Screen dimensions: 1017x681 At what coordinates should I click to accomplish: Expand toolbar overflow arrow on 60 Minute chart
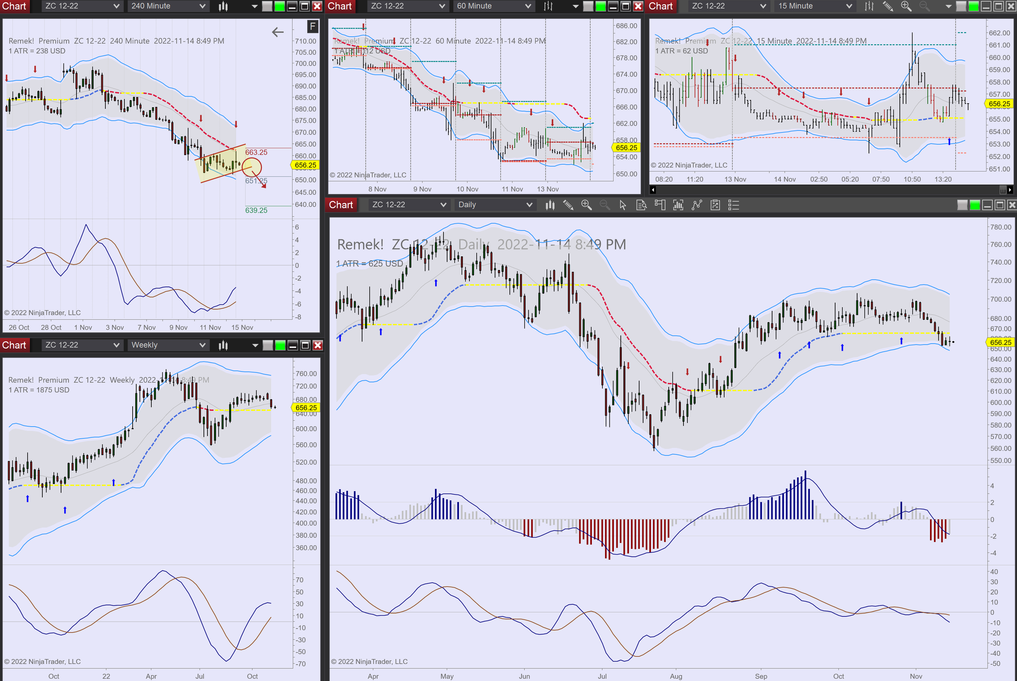click(576, 6)
